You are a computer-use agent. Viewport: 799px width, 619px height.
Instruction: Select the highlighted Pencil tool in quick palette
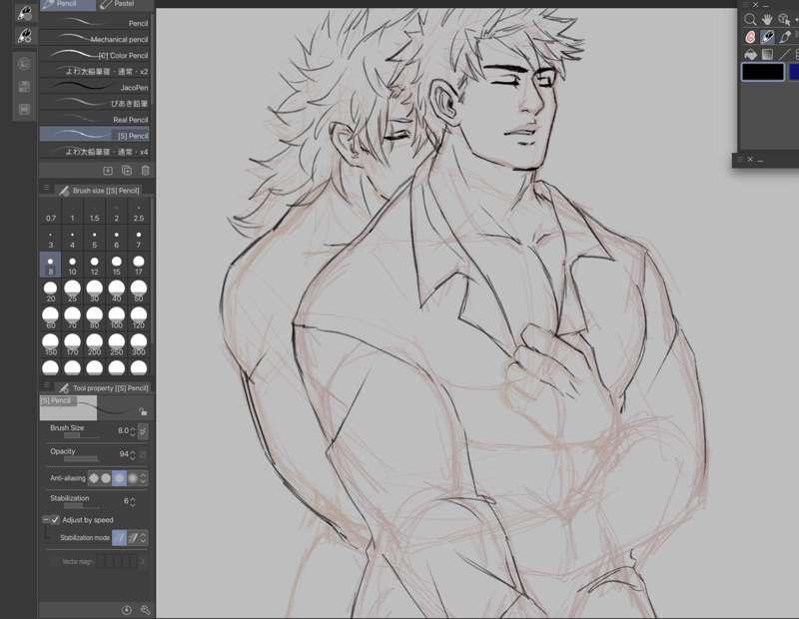click(767, 37)
